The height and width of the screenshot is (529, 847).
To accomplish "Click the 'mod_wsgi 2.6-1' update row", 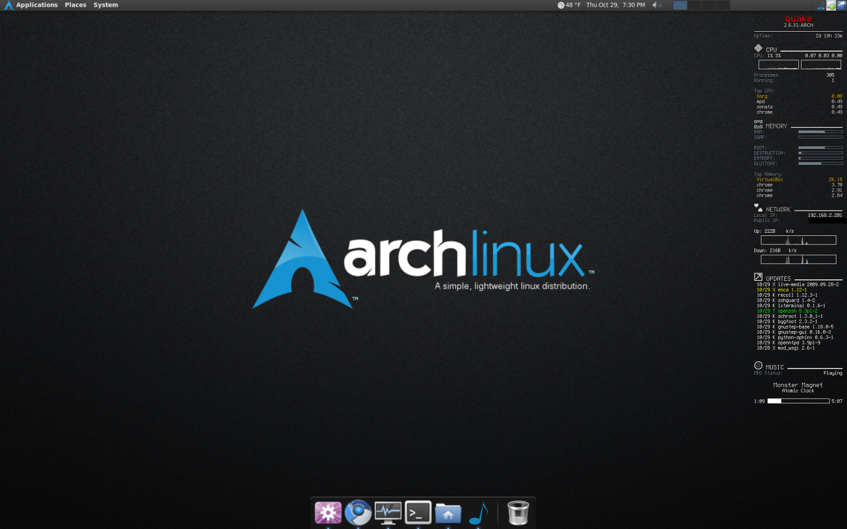I will [786, 348].
